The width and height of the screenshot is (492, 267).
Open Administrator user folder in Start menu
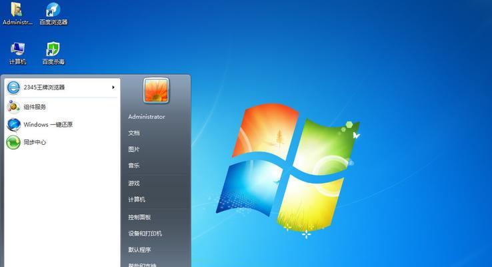147,117
